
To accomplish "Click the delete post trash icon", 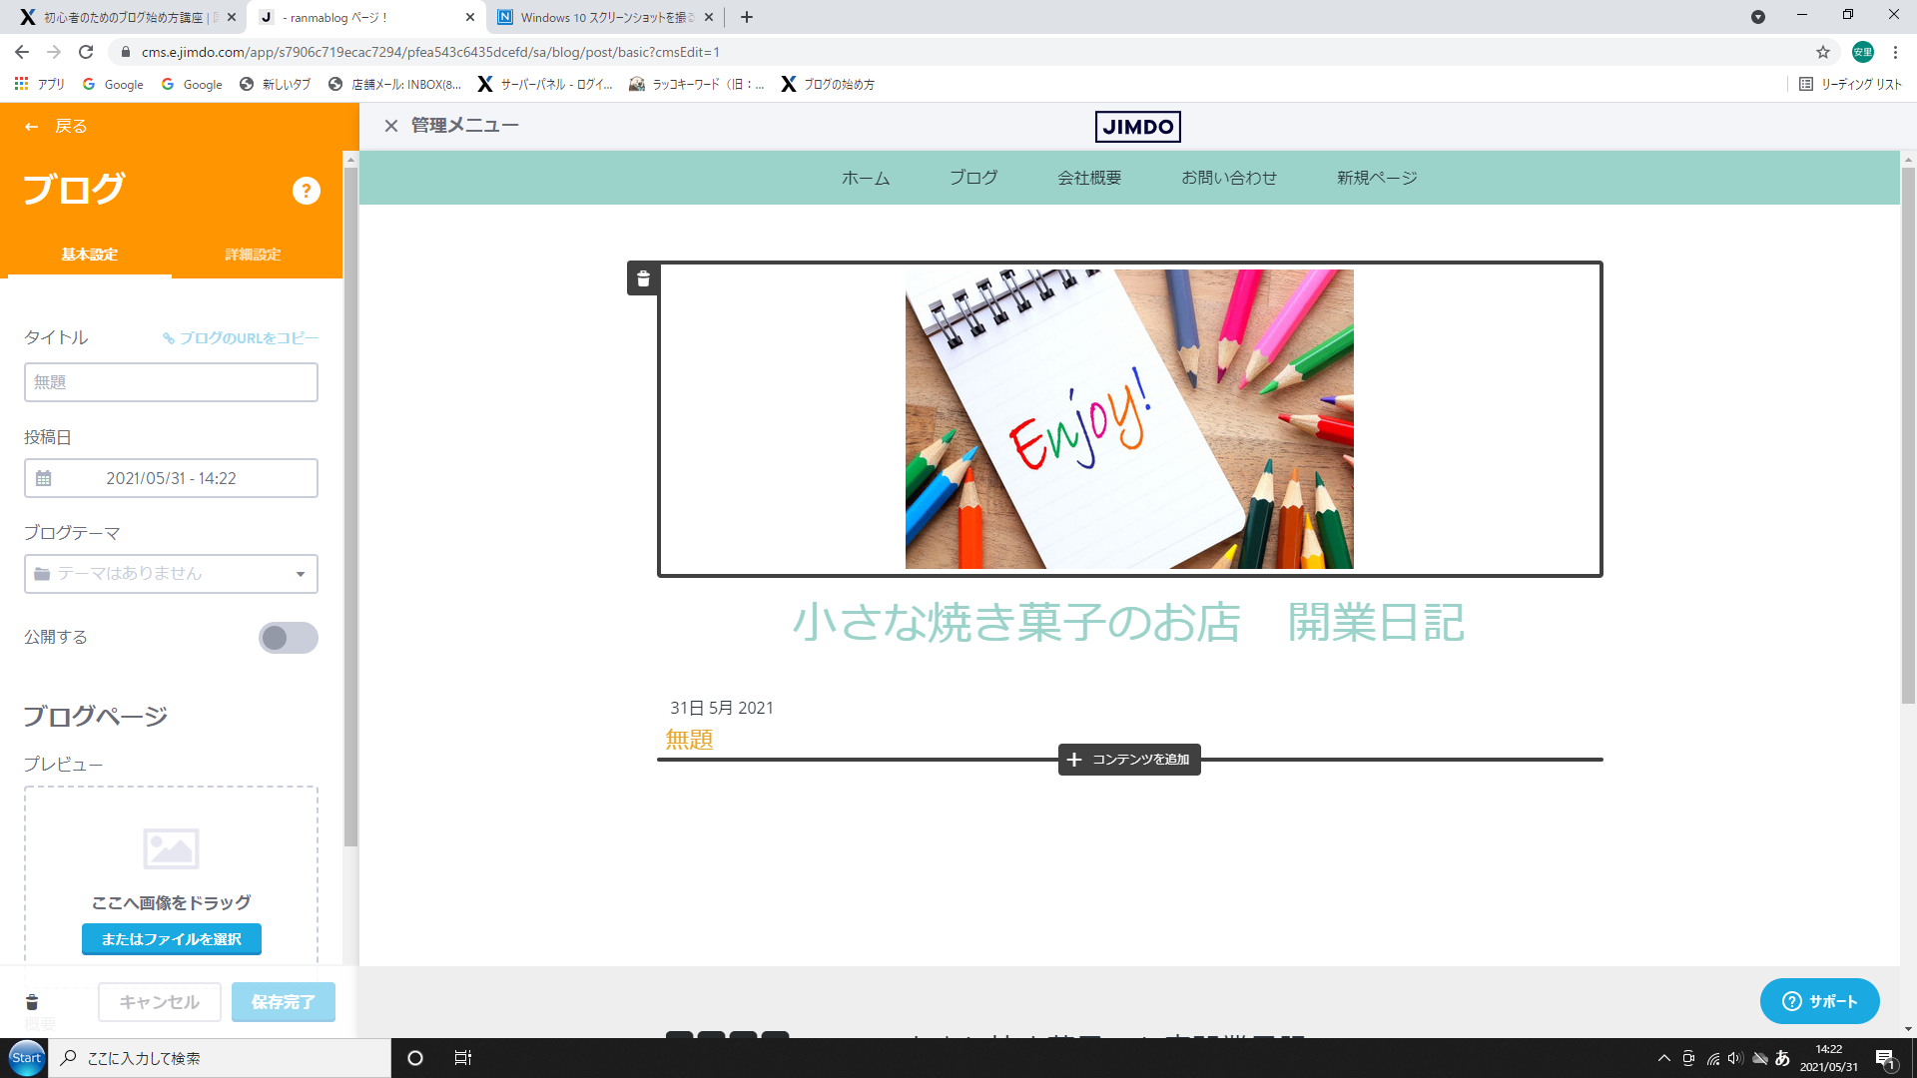I will point(32,1002).
